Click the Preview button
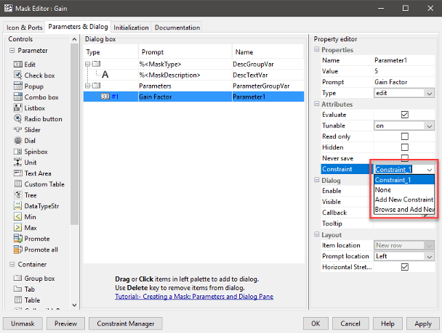Image resolution: width=442 pixels, height=333 pixels. pyautogui.click(x=65, y=324)
